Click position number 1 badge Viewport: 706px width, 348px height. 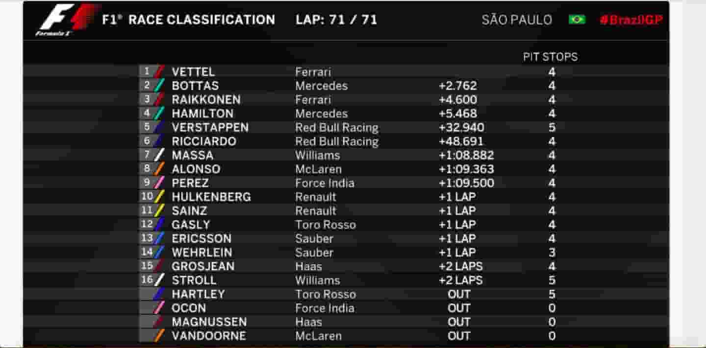pos(147,71)
